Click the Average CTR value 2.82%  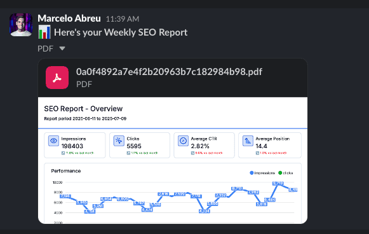click(x=200, y=146)
